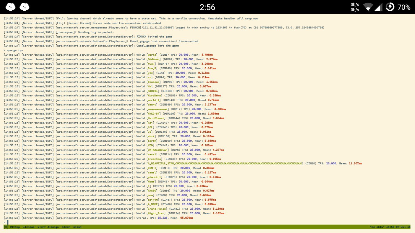Click the overall Mean 65.679ms value

pyautogui.click(x=187, y=218)
